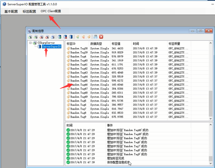Select CSharpServer in the tree
The image size is (215, 168).
click(46, 43)
